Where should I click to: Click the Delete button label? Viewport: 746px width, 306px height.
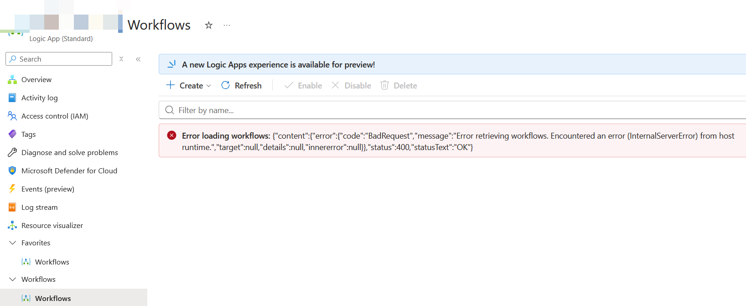[405, 85]
